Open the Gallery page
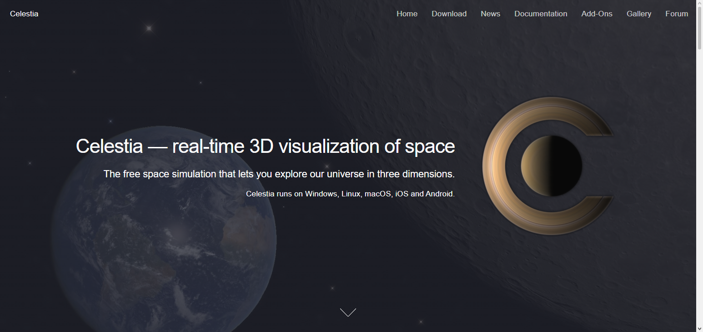The image size is (703, 332). 638,14
